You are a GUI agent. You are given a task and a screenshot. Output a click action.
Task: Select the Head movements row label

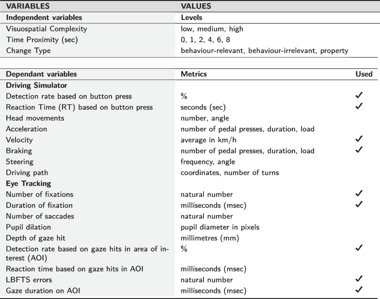(x=35, y=118)
